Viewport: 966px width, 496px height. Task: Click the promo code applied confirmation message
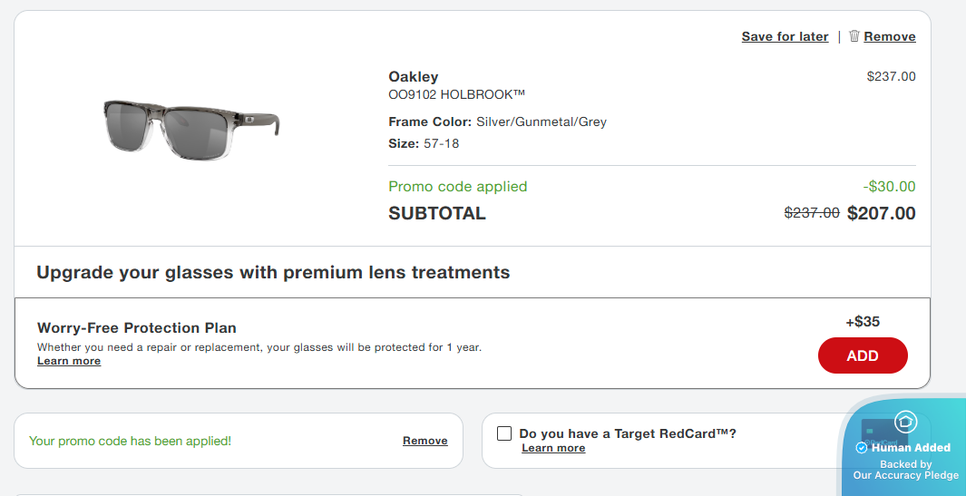[130, 442]
